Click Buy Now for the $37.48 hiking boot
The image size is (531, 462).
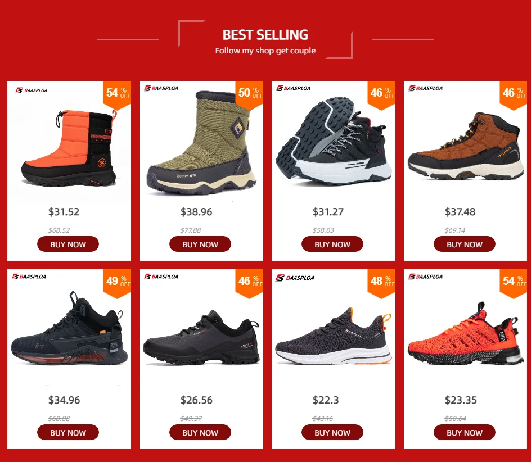click(x=464, y=244)
